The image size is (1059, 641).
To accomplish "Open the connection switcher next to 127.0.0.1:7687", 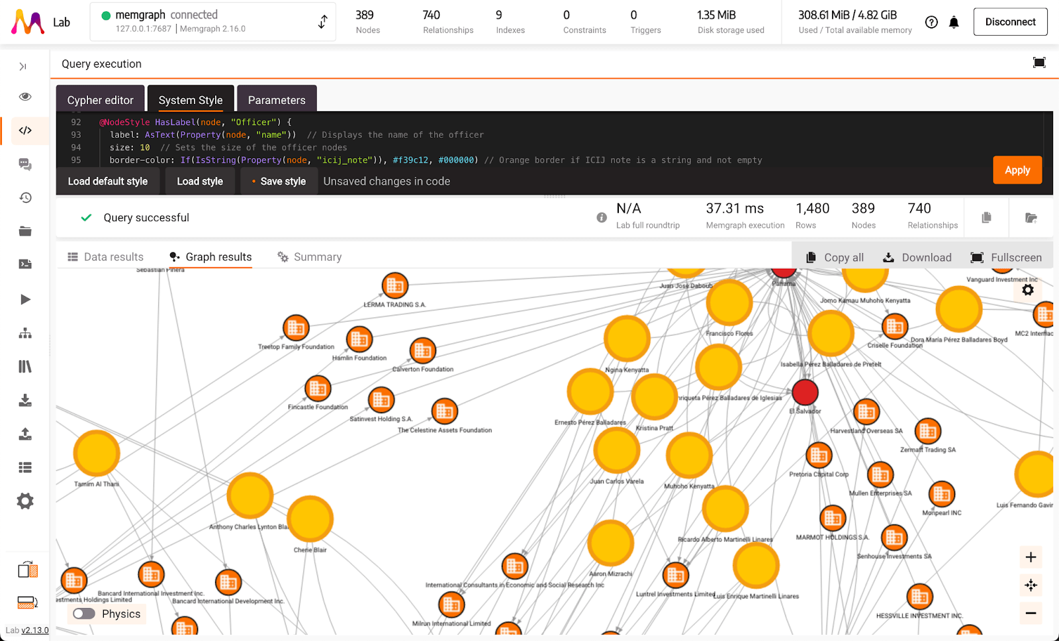I will click(x=322, y=21).
